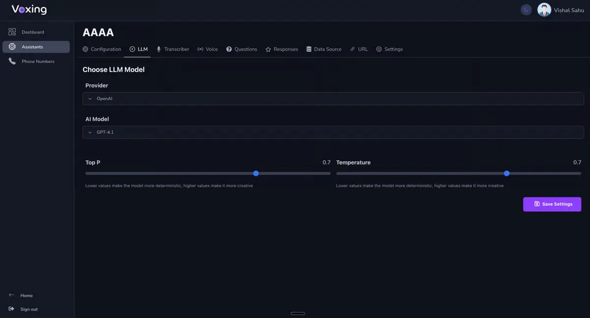This screenshot has height=318, width=590.
Task: Click the Voice tab's audio waves icon
Action: point(200,49)
